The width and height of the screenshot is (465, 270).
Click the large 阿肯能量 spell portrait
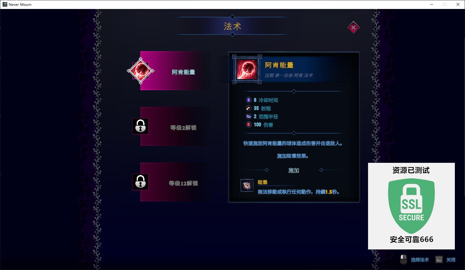click(x=247, y=70)
